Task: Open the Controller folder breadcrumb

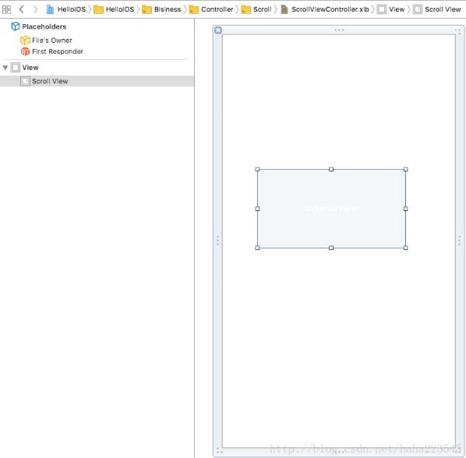Action: coord(211,9)
